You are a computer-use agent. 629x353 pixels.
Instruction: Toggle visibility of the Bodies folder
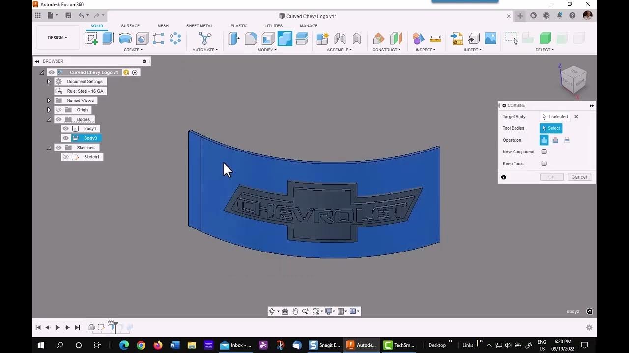58,119
